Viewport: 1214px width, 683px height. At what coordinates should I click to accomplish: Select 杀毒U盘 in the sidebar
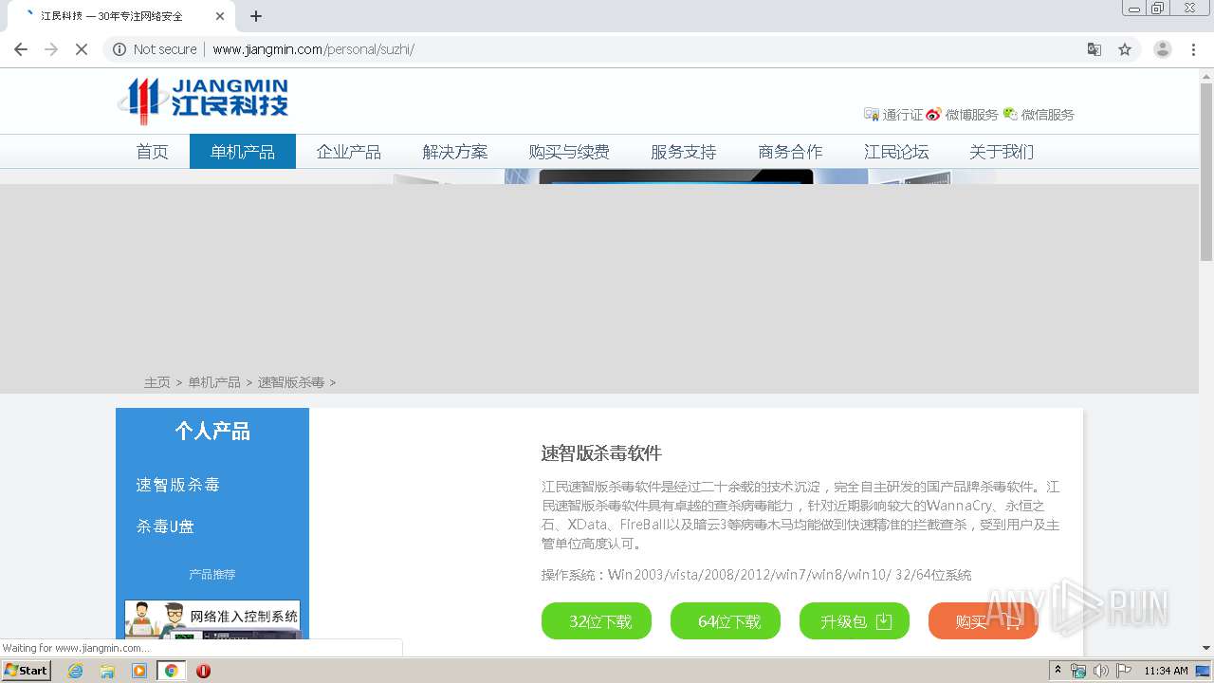pos(165,526)
